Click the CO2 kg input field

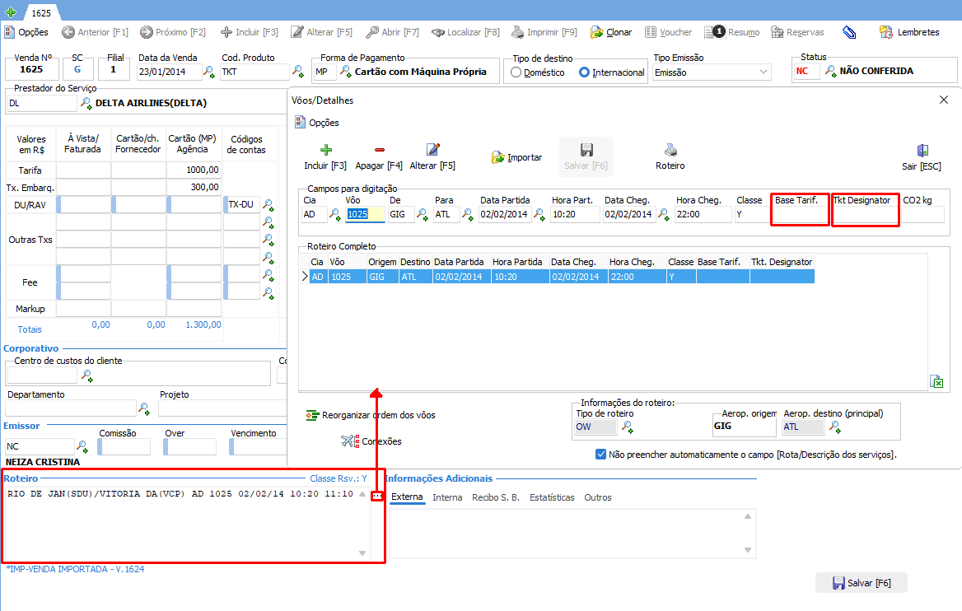[922, 215]
